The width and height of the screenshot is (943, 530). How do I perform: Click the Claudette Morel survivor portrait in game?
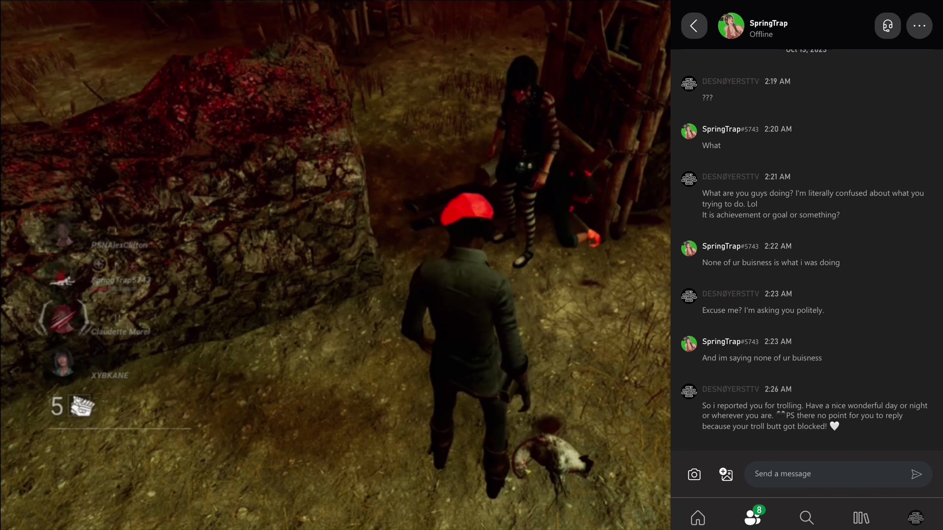[63, 318]
